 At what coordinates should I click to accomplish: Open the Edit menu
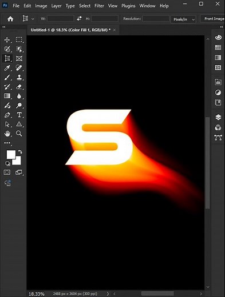click(27, 6)
